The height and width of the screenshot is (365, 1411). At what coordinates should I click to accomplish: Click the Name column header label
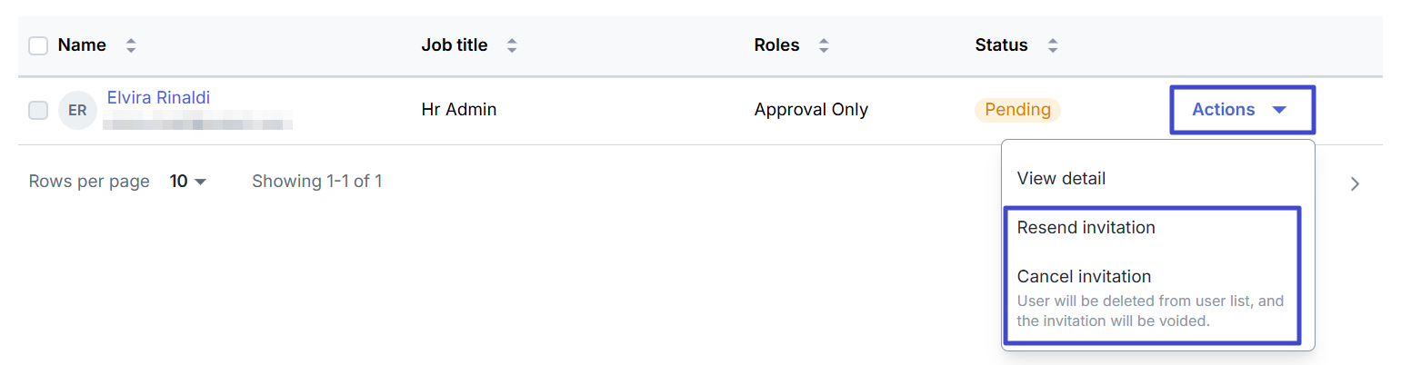82,45
